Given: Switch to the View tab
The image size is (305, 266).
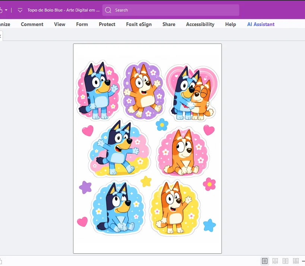Looking at the screenshot, I should pos(60,24).
